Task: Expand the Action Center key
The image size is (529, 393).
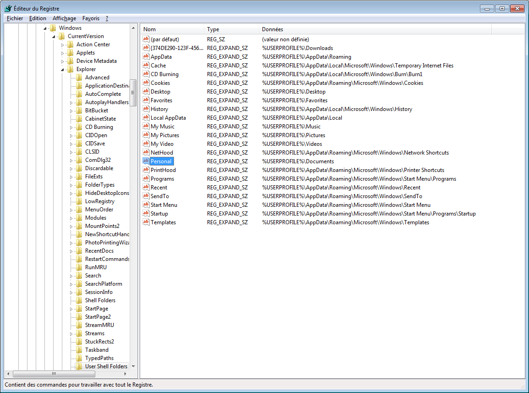Action: click(63, 44)
